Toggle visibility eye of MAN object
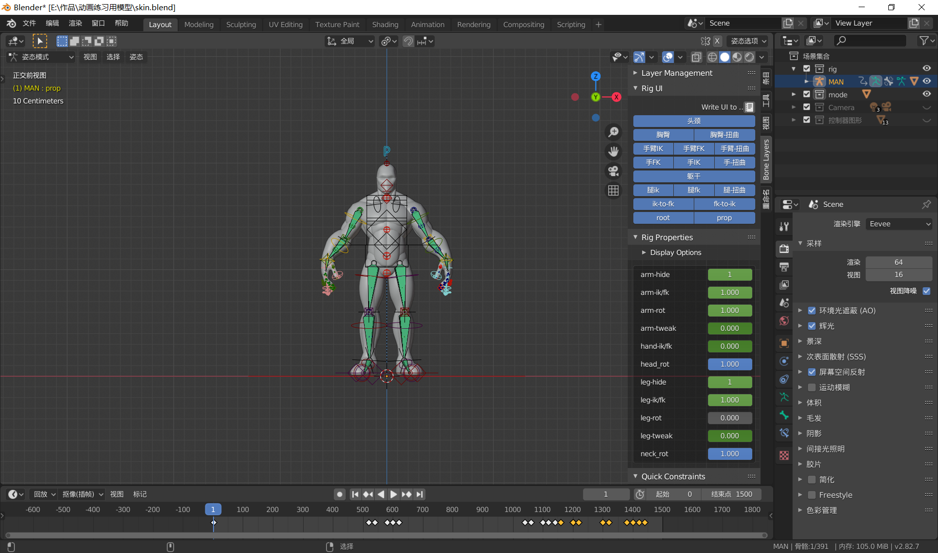This screenshot has width=938, height=553. point(927,81)
